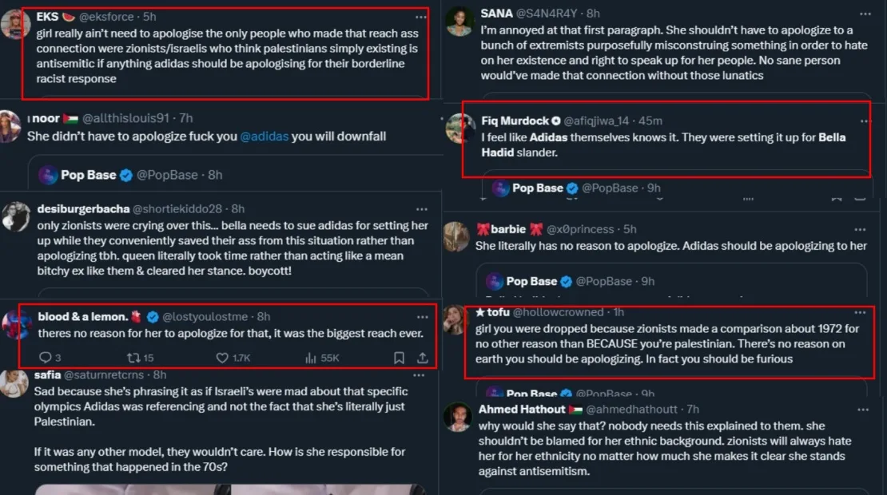
Task: Open more menu on Fiq Murdock tweet
Action: [863, 121]
